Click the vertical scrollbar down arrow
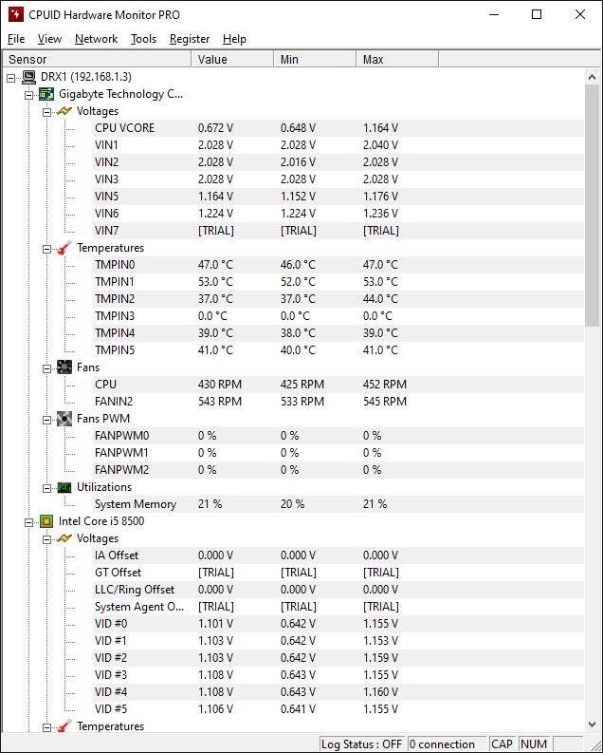Viewport: 603px width, 753px height. click(592, 725)
